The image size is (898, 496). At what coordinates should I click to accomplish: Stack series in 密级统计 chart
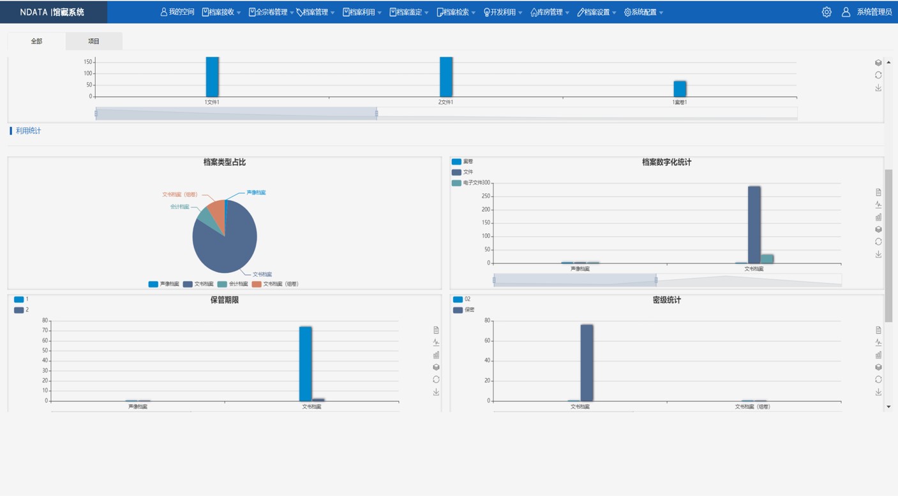tap(878, 367)
